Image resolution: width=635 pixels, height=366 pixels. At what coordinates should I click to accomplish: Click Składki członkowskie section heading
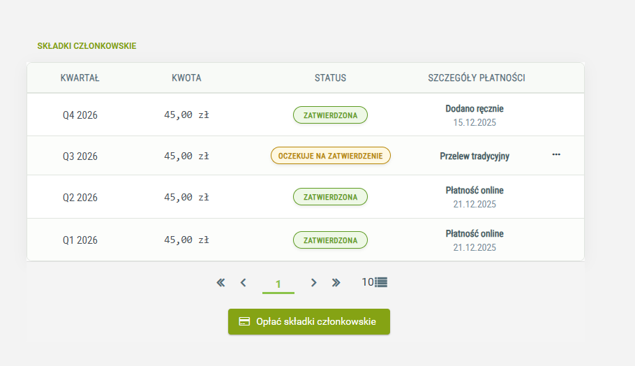click(x=87, y=46)
